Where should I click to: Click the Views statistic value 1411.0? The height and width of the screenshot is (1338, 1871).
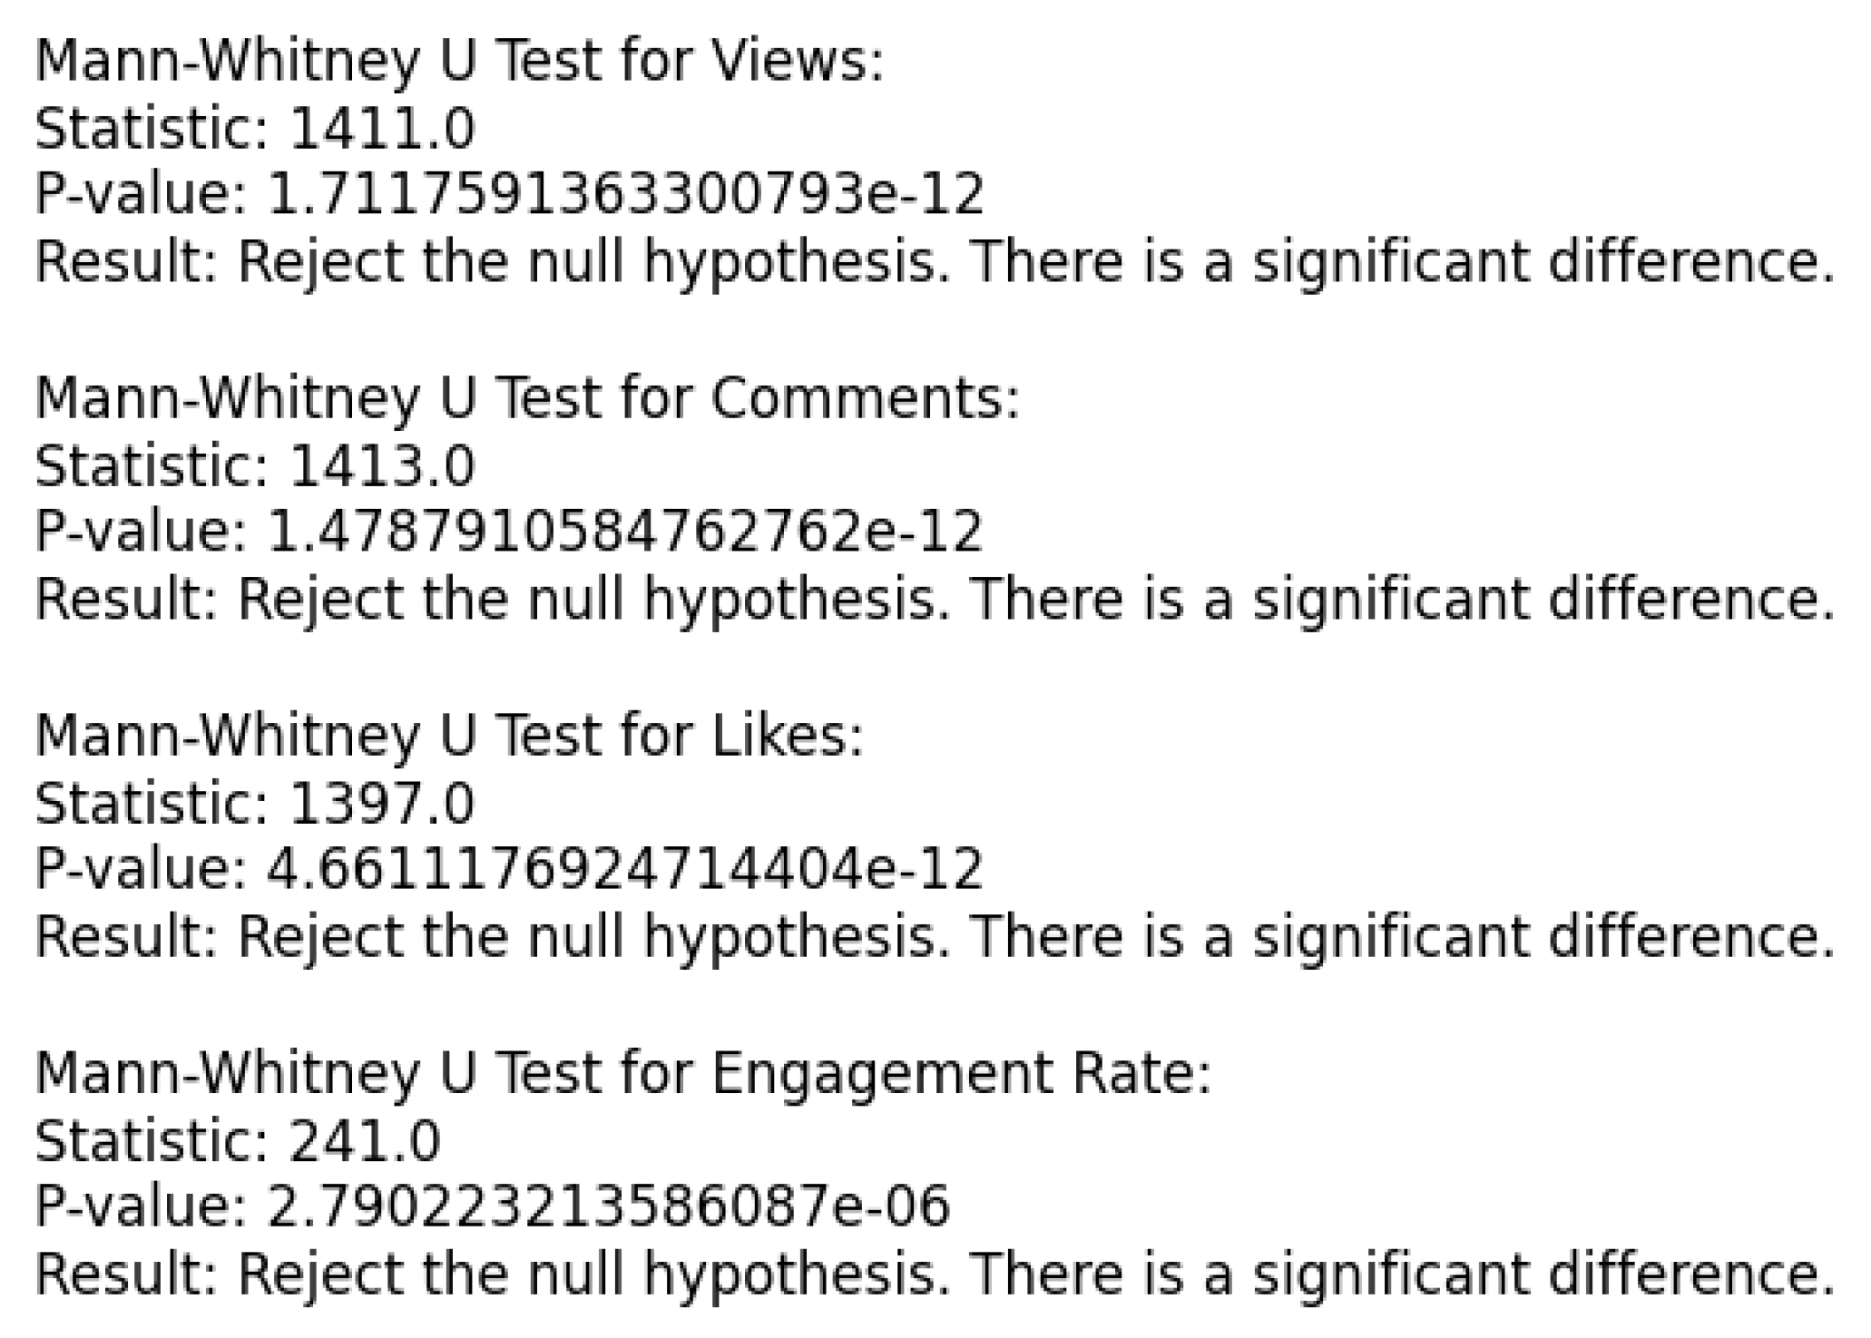(x=381, y=129)
